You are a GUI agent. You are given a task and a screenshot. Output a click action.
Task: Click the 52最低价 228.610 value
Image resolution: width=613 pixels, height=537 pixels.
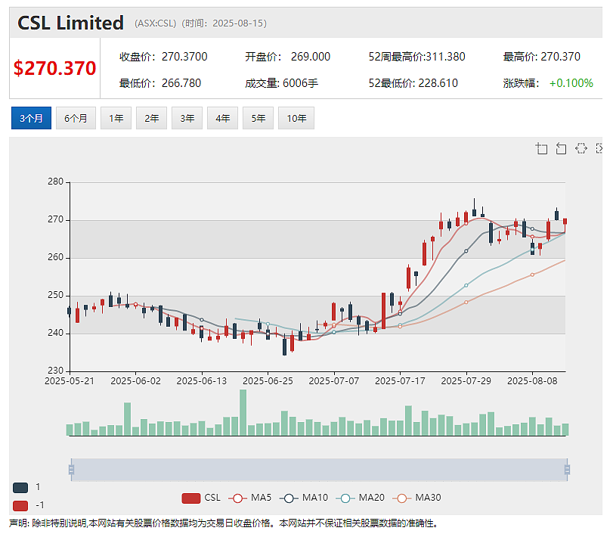point(438,83)
